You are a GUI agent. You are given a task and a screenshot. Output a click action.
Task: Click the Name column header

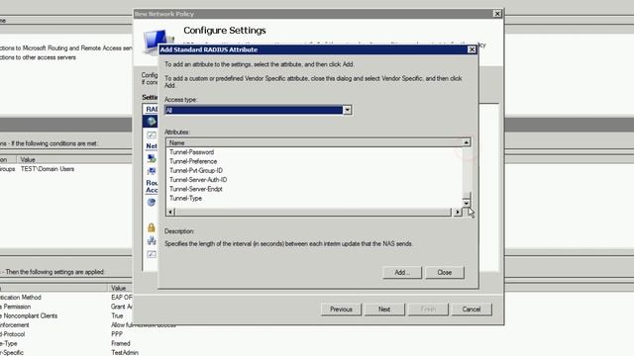coord(314,142)
